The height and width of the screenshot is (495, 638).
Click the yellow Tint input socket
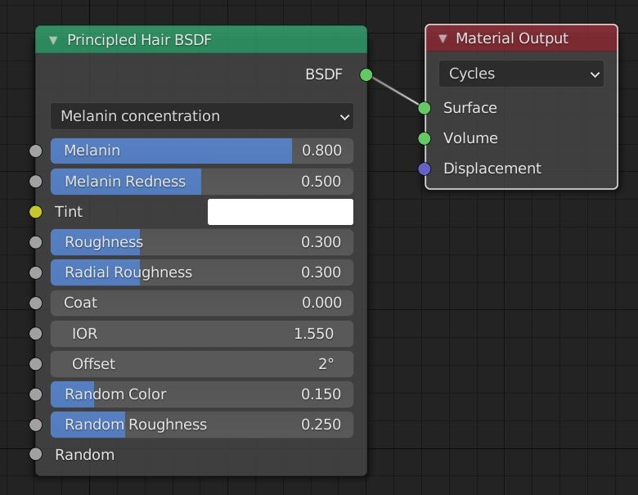pos(36,212)
